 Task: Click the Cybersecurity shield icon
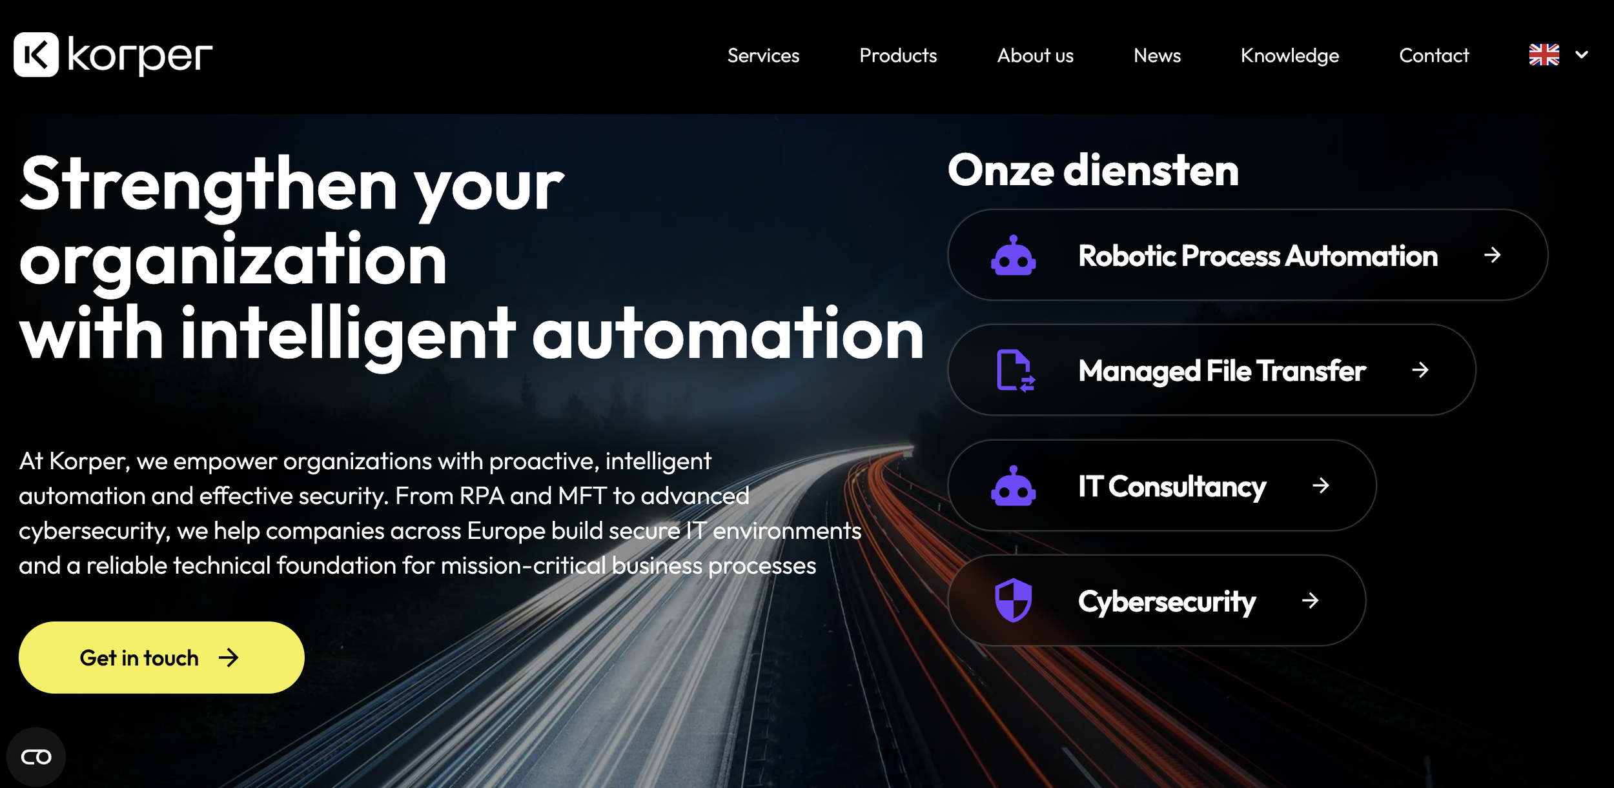[1013, 600]
